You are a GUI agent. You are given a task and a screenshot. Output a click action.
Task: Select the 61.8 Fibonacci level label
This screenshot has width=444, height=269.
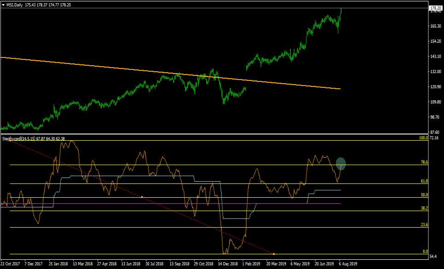[424, 181]
